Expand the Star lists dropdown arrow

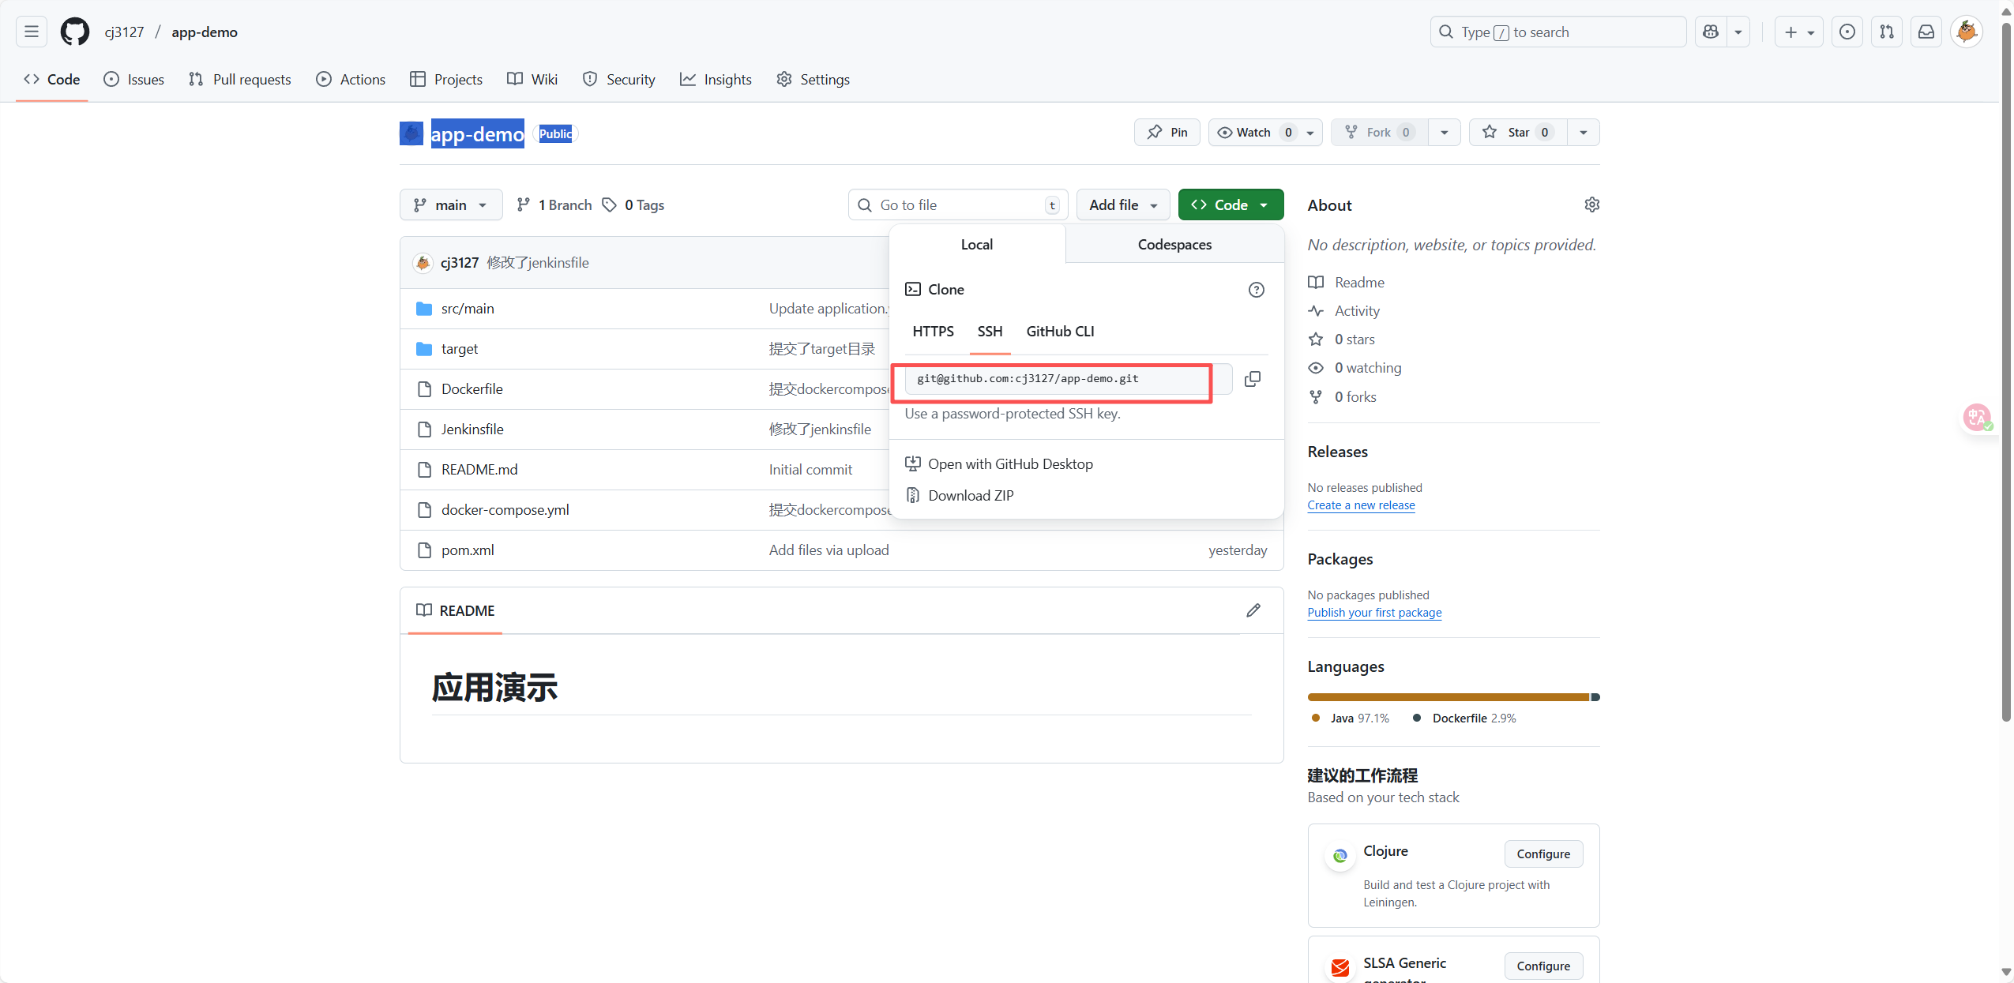click(x=1583, y=132)
